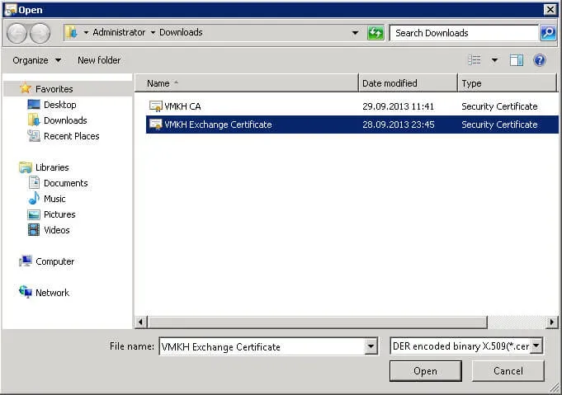Click the Change your view icon
The width and height of the screenshot is (562, 395).
tap(475, 60)
